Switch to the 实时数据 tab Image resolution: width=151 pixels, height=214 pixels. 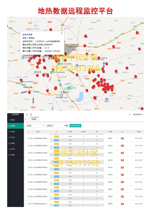pos(33,119)
